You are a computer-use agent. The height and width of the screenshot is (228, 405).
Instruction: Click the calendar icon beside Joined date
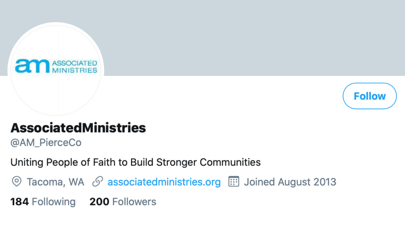point(234,182)
